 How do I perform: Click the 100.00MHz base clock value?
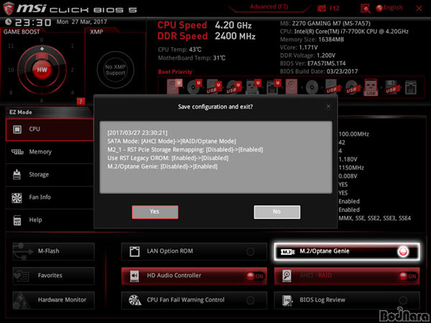pyautogui.click(x=353, y=134)
